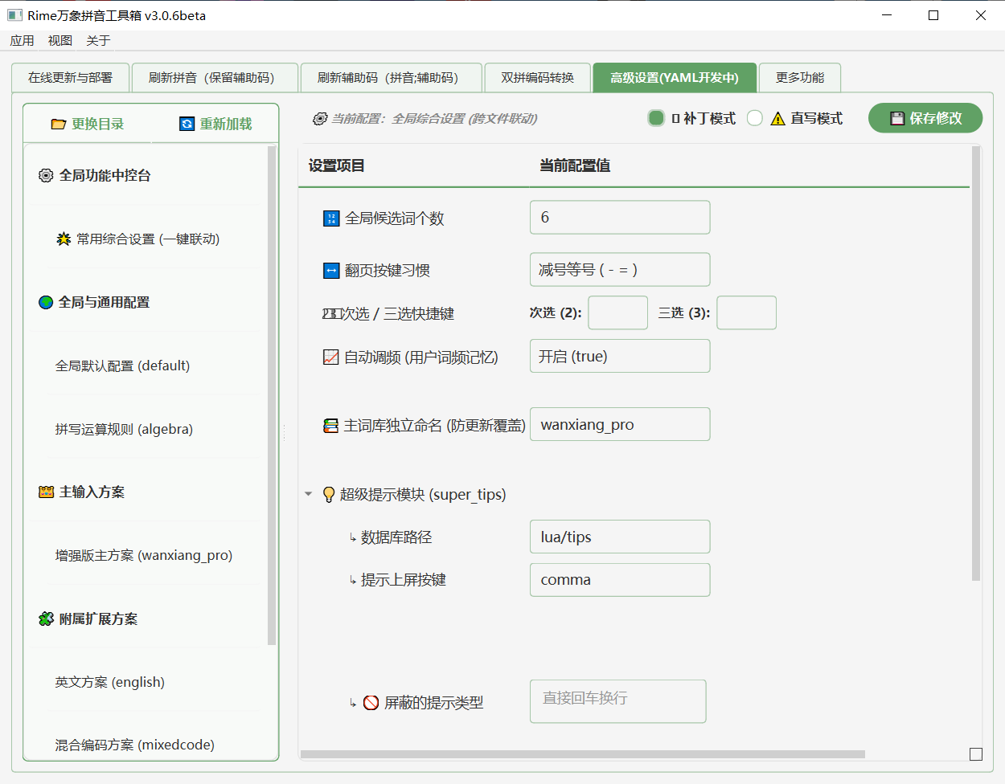Switch to the 刷新拼音 (保留辅助码) tab

[x=215, y=78]
